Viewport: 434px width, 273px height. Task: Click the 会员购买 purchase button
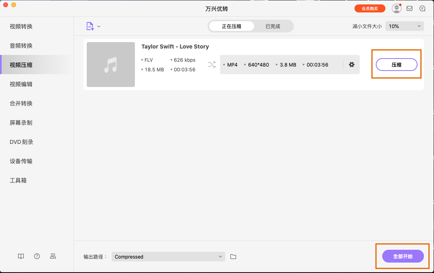point(369,8)
